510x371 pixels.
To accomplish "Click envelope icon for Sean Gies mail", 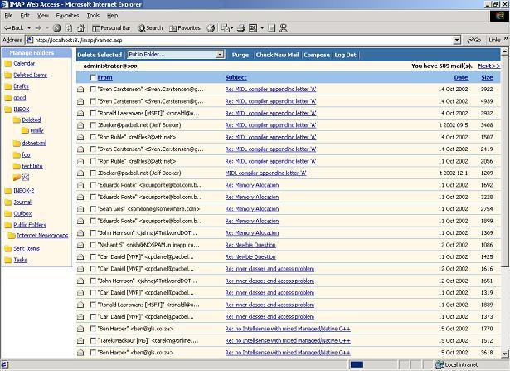I will [x=80, y=209].
